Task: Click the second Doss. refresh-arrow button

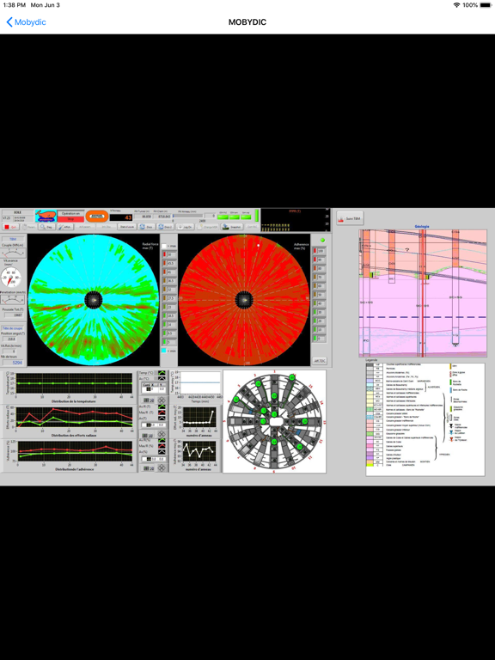Action: pos(165,227)
